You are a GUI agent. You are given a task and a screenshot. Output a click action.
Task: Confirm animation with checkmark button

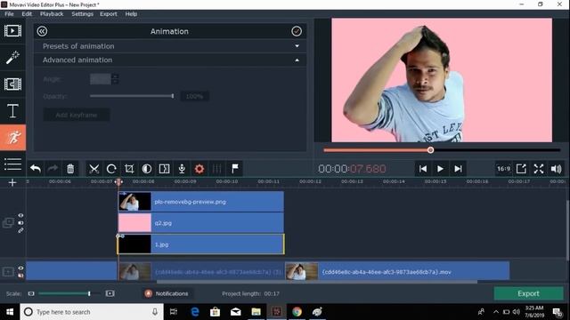[297, 31]
